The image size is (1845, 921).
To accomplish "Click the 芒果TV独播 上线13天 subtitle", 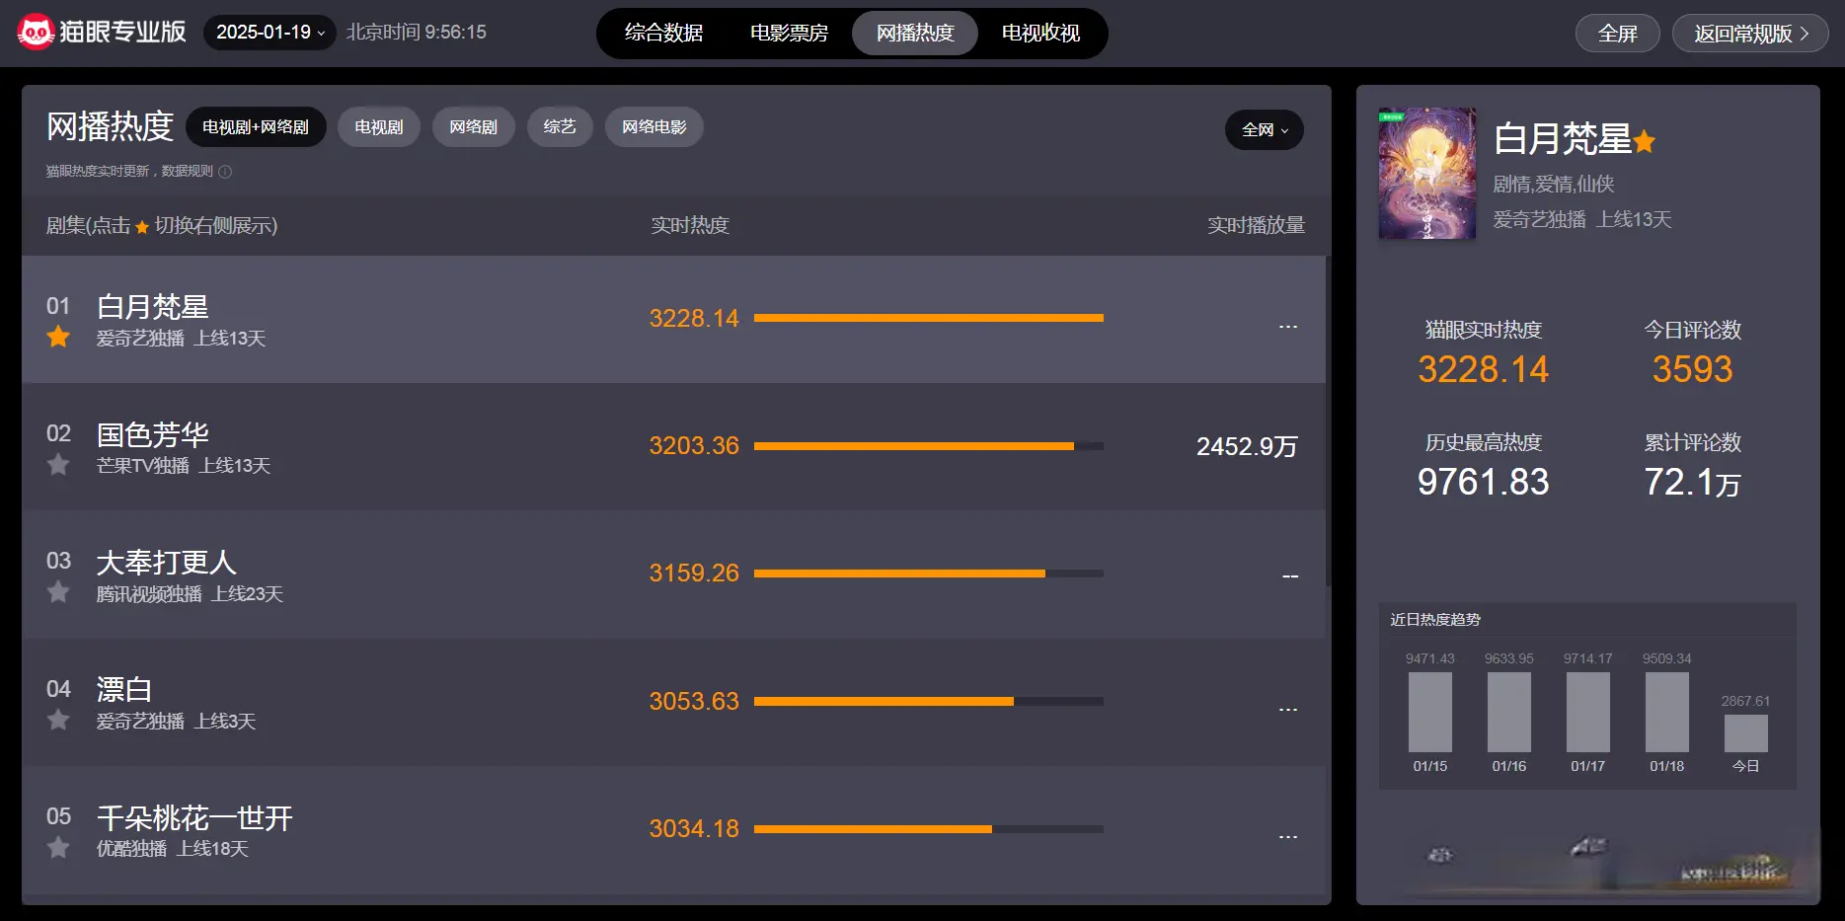I will 183,466.
